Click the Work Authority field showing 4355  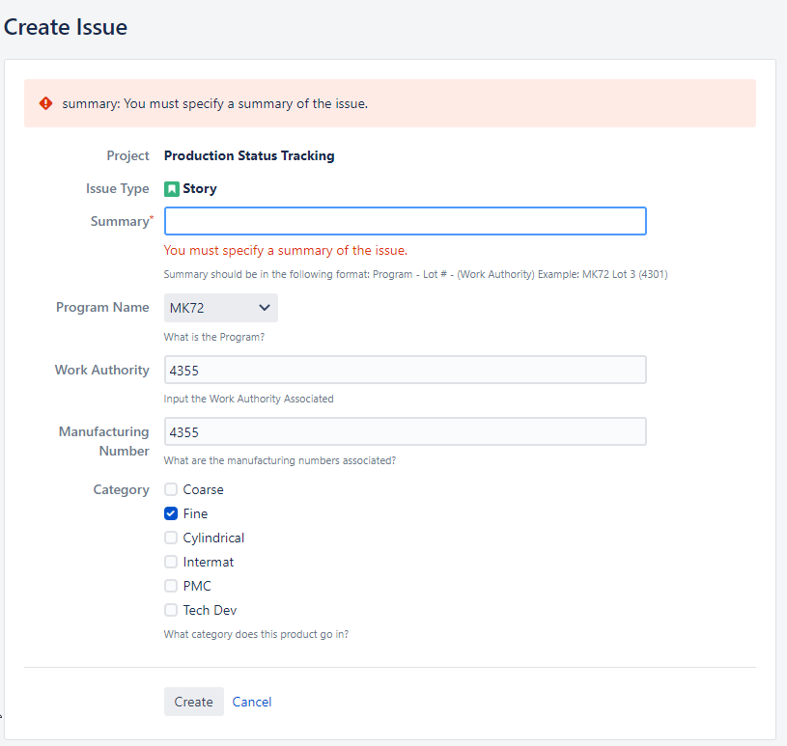404,370
